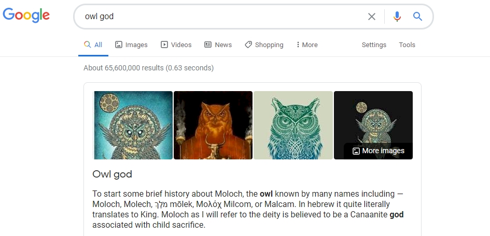
Task: Expand the More menu with three dots
Action: click(x=306, y=45)
